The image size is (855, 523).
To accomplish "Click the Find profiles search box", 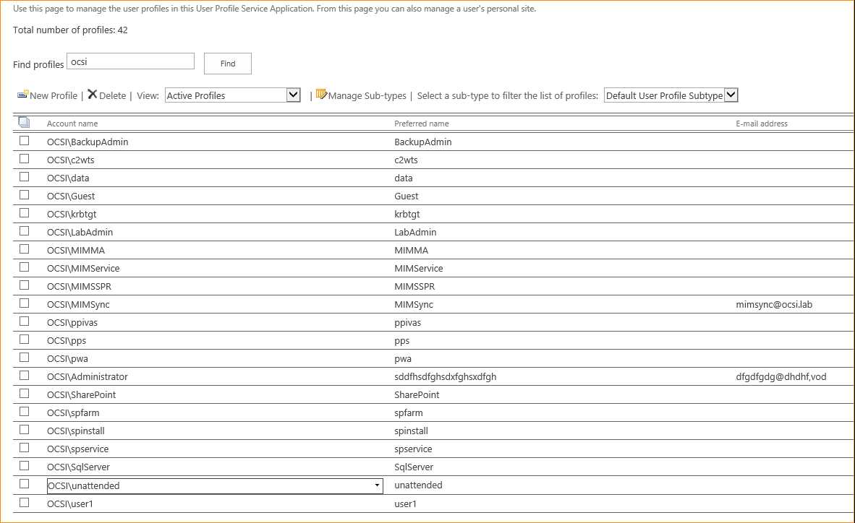I will (x=130, y=61).
